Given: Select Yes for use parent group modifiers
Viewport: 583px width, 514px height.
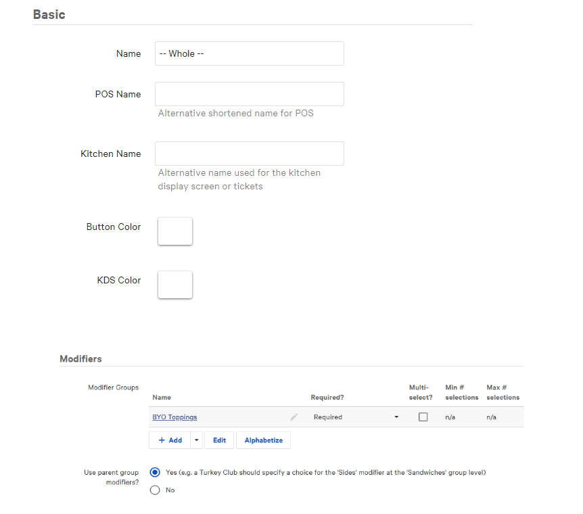Looking at the screenshot, I should pos(155,473).
